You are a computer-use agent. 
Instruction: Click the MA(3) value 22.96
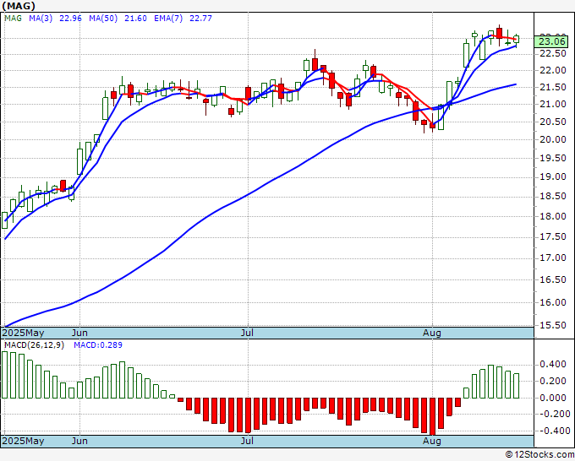(70, 19)
